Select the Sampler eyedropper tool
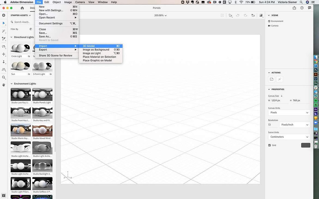This screenshot has height=199, width=319. (x=4, y=39)
